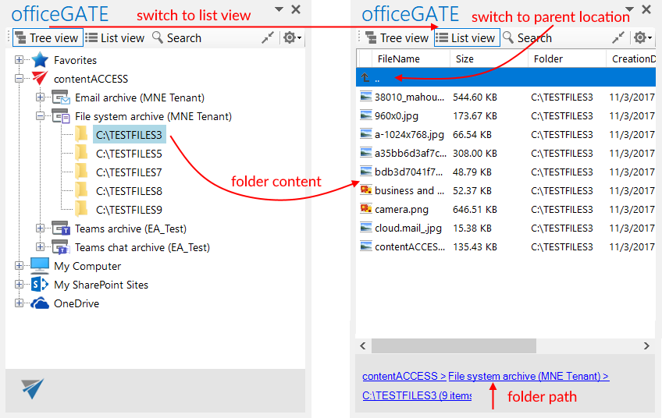The height and width of the screenshot is (418, 662).
Task: Click the pin icon in left panel toolbar
Action: (x=267, y=37)
